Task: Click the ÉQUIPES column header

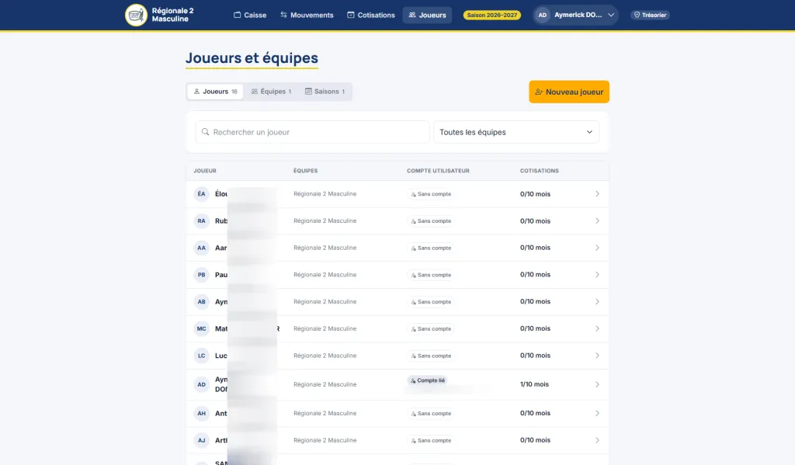Action: (x=306, y=171)
